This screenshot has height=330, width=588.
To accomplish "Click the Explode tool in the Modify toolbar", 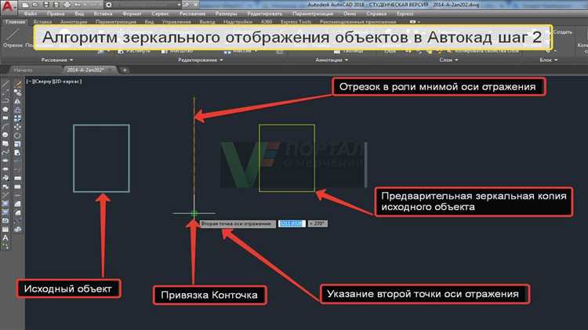I will (x=17, y=229).
